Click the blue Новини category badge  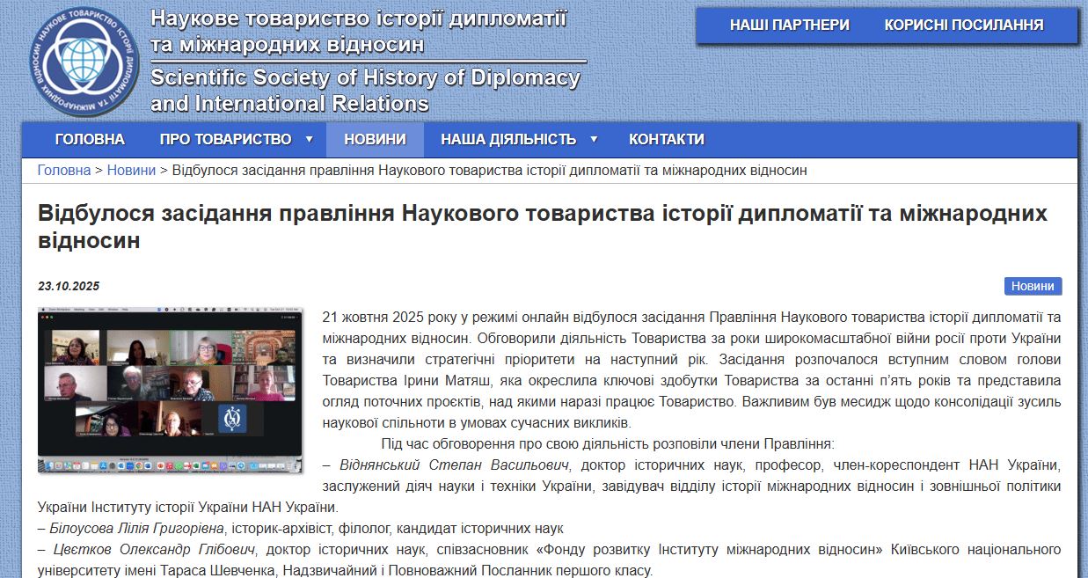coord(1033,286)
